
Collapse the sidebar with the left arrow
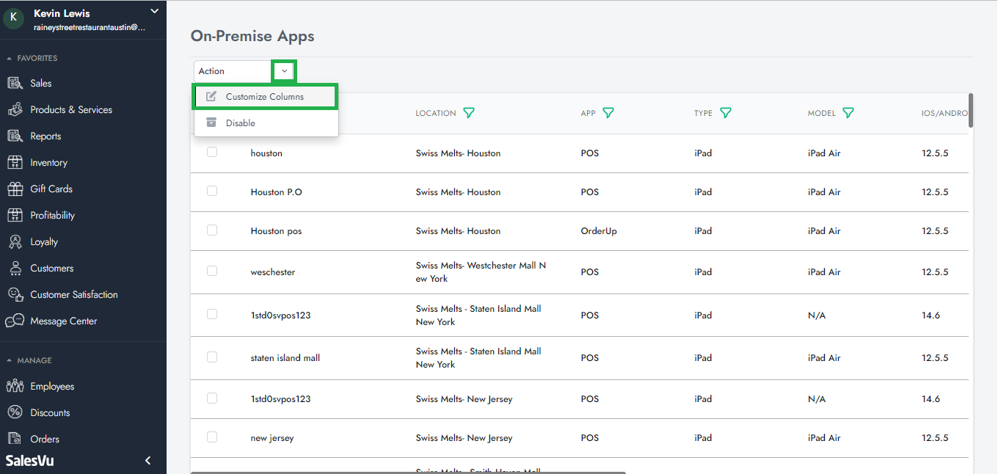click(147, 461)
